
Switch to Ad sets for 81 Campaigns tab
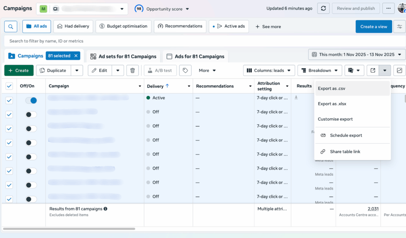pos(123,56)
